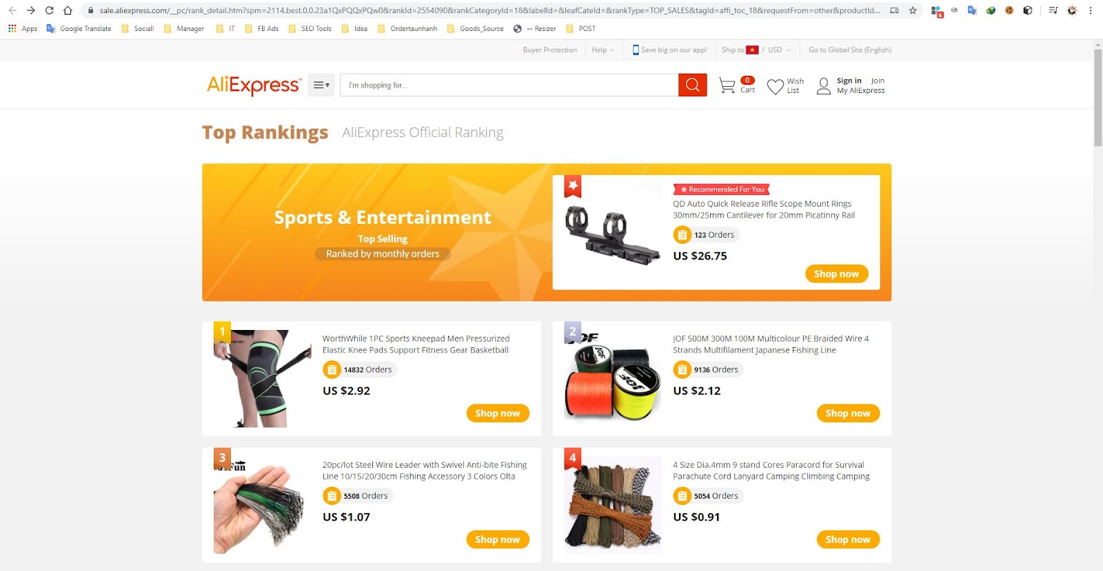Image resolution: width=1103 pixels, height=571 pixels.
Task: Open the Apps grid in the bookmarks bar
Action: [23, 28]
